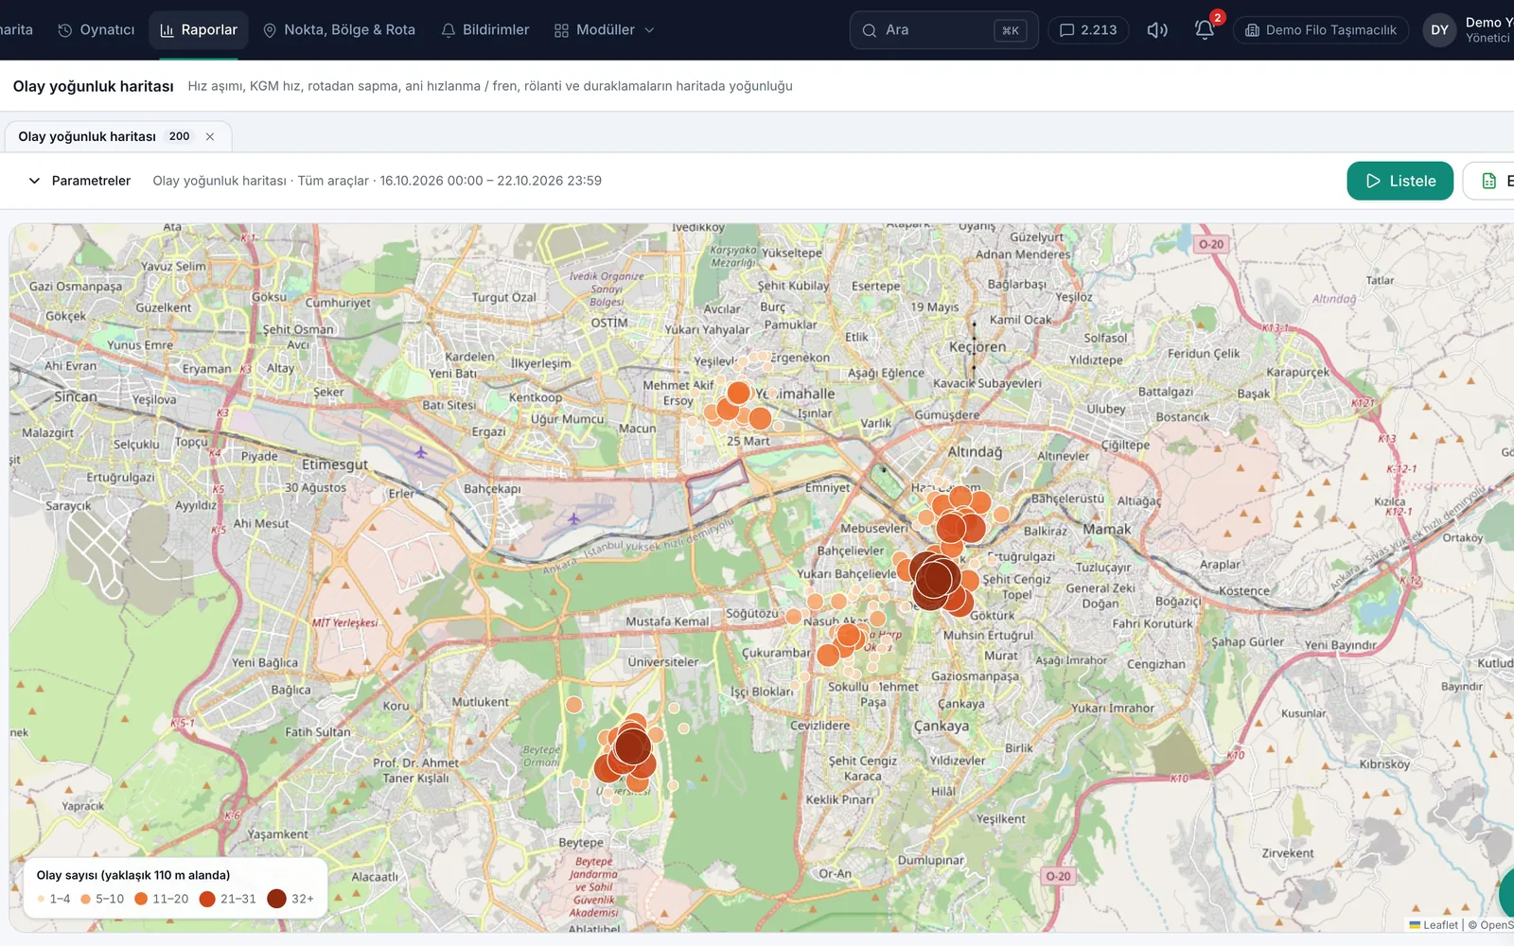Click the Çankaya map label

point(941,727)
